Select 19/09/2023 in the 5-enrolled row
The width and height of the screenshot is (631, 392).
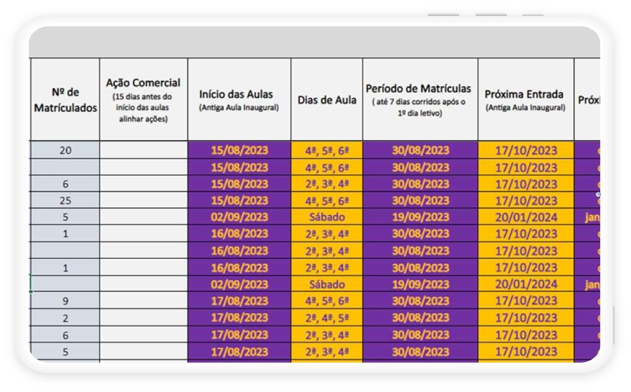pyautogui.click(x=420, y=217)
